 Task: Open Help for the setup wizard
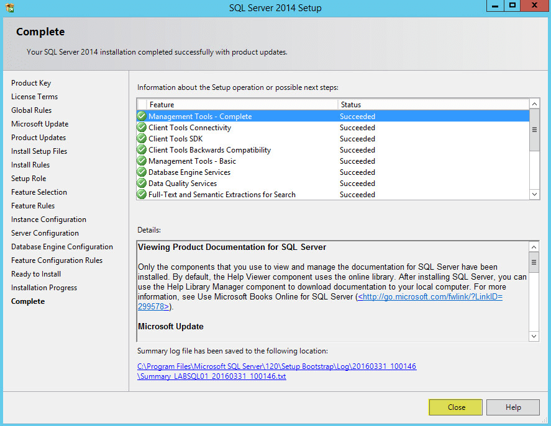(x=513, y=407)
